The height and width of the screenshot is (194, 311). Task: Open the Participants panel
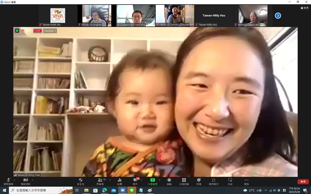(100, 181)
